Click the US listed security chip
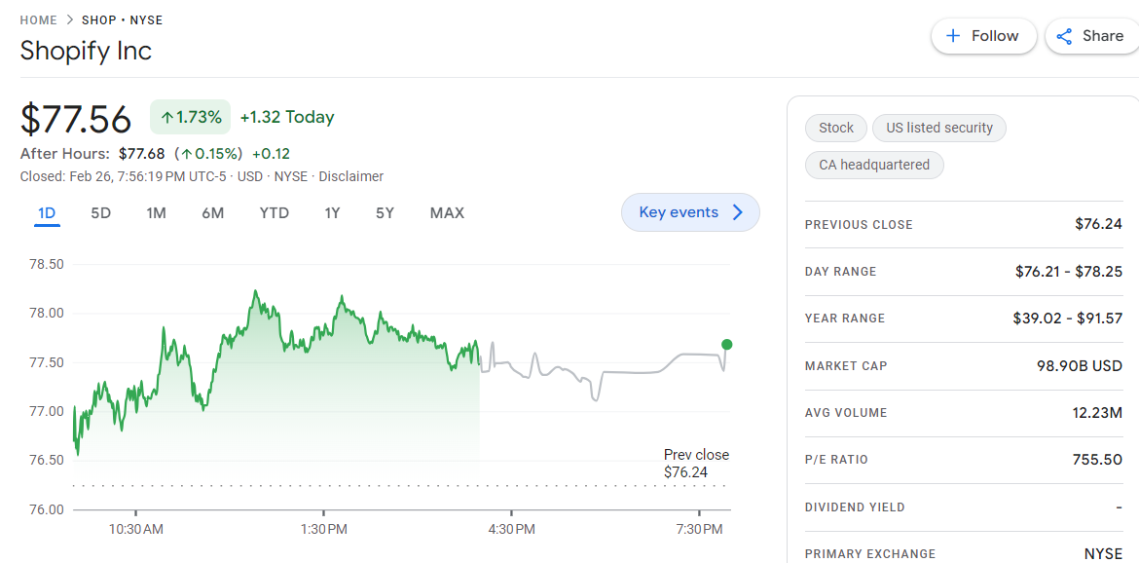Image resolution: width=1139 pixels, height=563 pixels. coord(939,128)
